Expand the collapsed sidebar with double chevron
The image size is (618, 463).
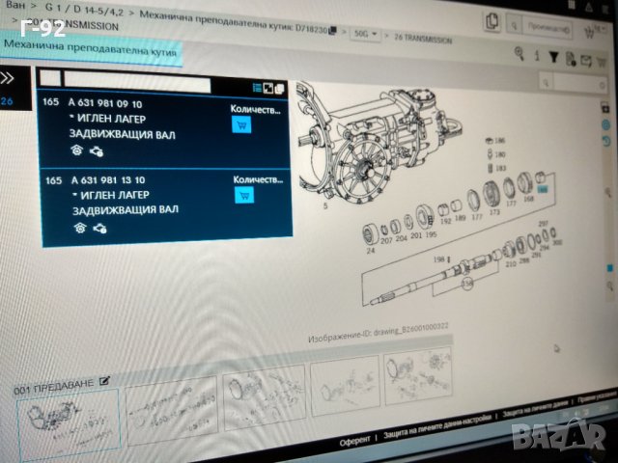[x=8, y=78]
